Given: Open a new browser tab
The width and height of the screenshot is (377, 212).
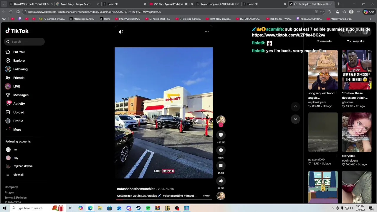Looking at the screenshot, I should (x=338, y=4).
